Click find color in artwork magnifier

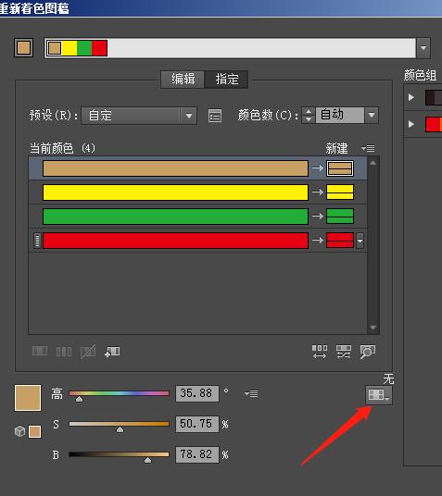coord(368,352)
